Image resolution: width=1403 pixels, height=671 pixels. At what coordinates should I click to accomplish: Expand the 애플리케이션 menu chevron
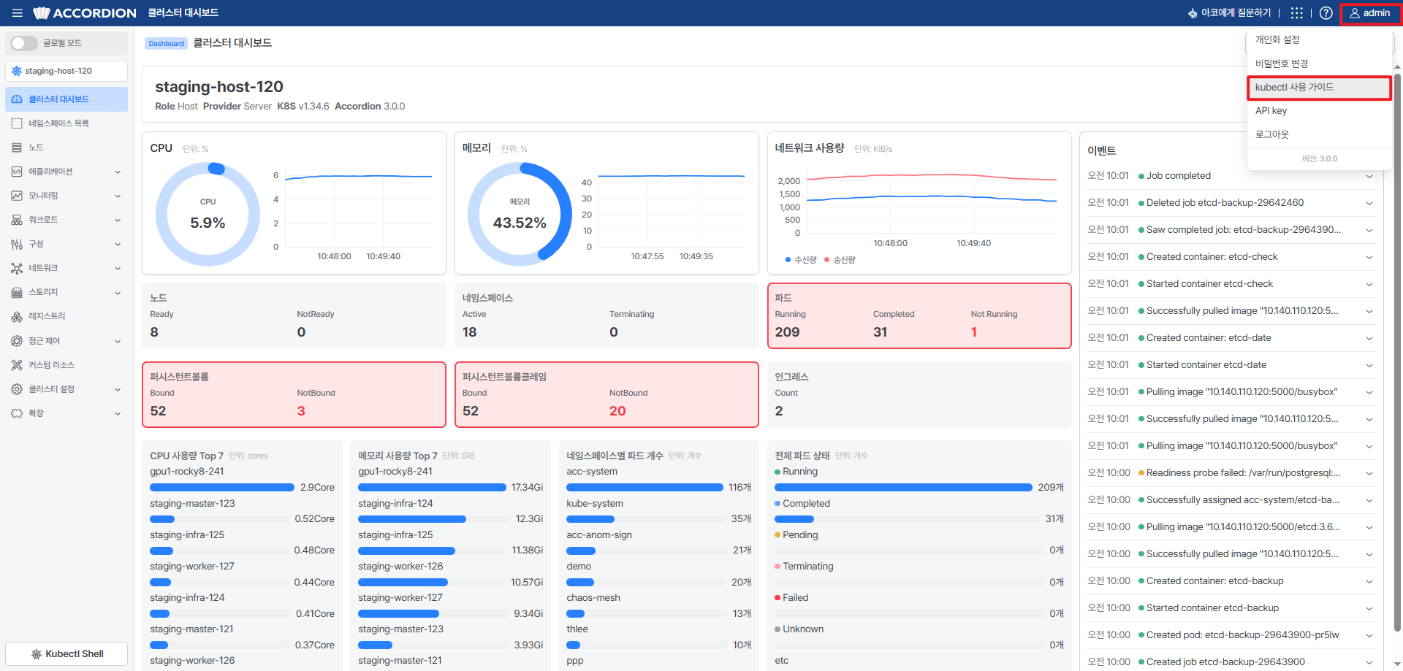(118, 172)
